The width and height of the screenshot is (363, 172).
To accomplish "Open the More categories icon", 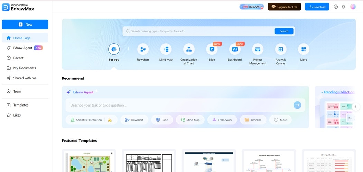I will (x=304, y=49).
